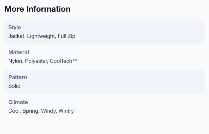Select the word Jacket in Style

16,36
